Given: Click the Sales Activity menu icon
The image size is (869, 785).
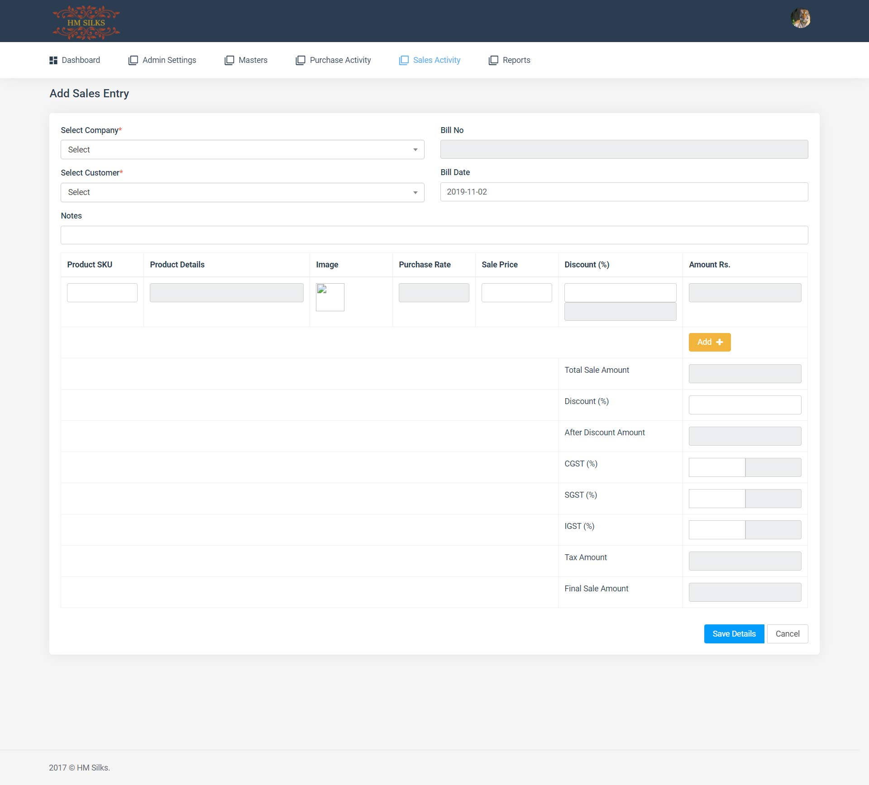Looking at the screenshot, I should [404, 60].
